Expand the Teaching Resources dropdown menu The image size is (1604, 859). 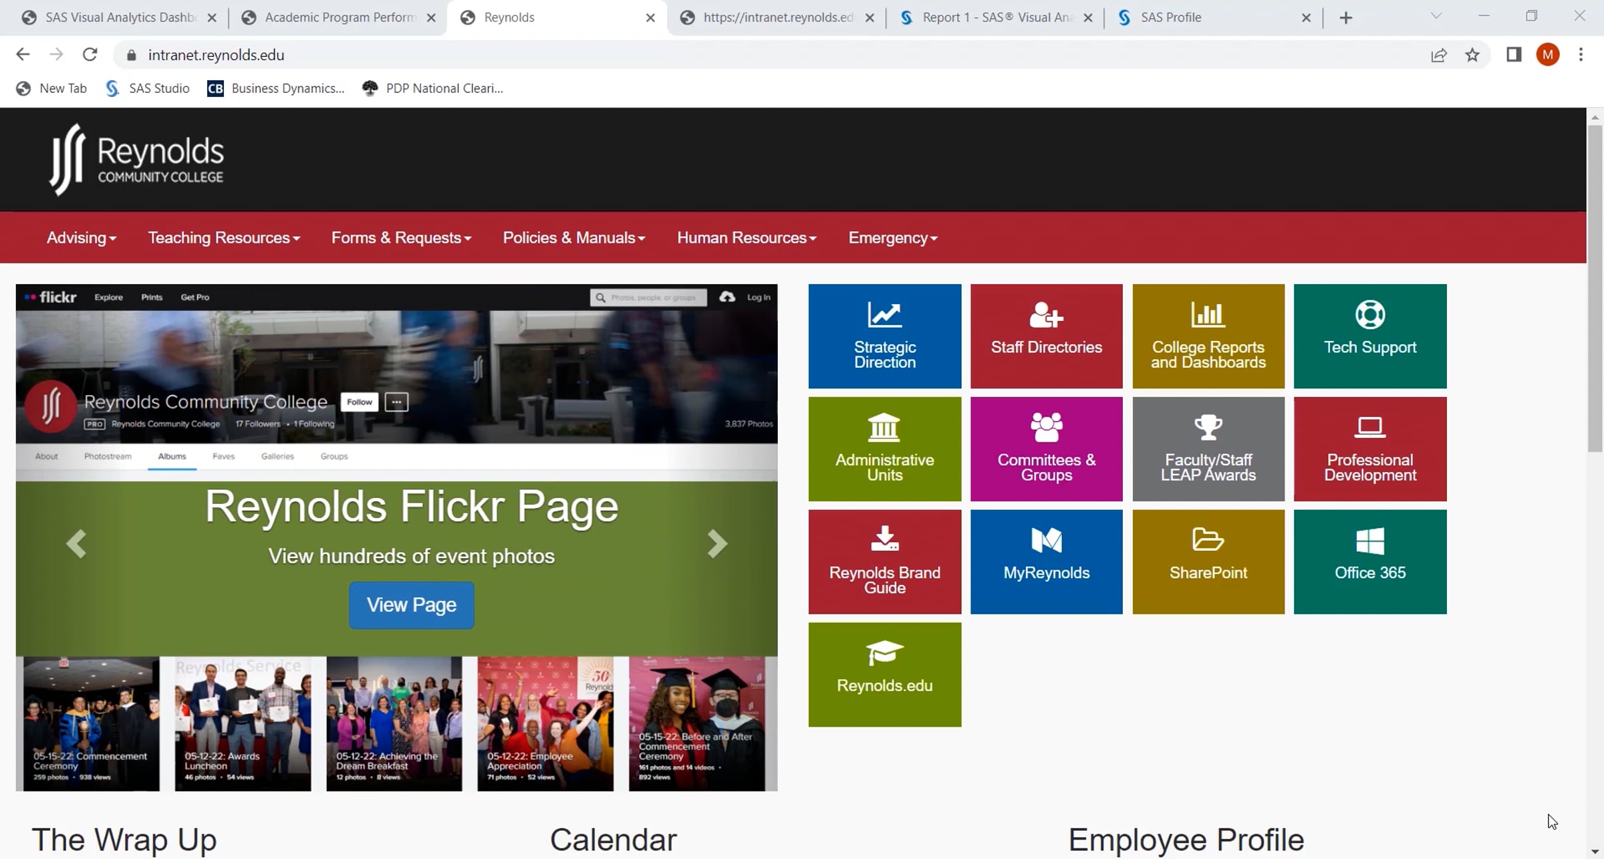click(x=224, y=238)
